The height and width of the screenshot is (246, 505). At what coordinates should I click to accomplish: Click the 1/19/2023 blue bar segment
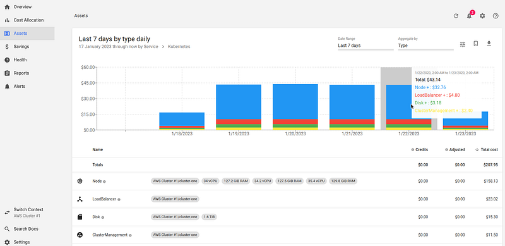[x=239, y=102]
